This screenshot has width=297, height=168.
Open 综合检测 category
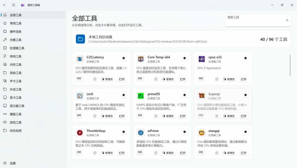click(x=33, y=131)
